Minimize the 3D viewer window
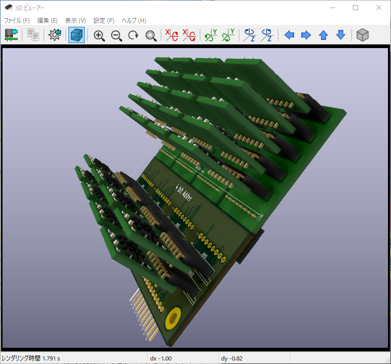Viewport: 391px width, 364px height. (x=333, y=8)
